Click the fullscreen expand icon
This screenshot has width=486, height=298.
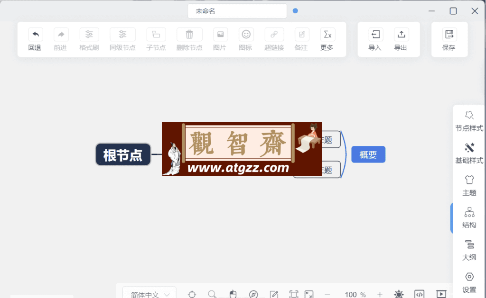click(x=309, y=294)
